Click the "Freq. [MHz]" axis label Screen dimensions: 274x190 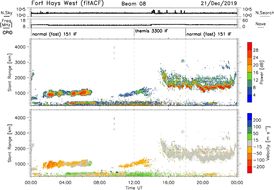[x=6, y=23]
